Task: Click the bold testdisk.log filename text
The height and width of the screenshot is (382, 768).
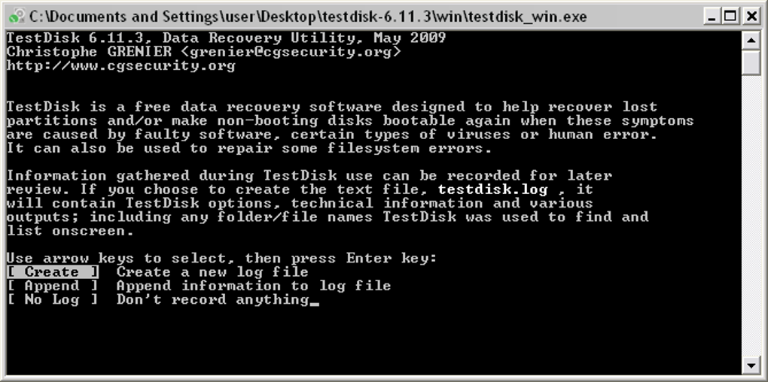Action: [492, 189]
